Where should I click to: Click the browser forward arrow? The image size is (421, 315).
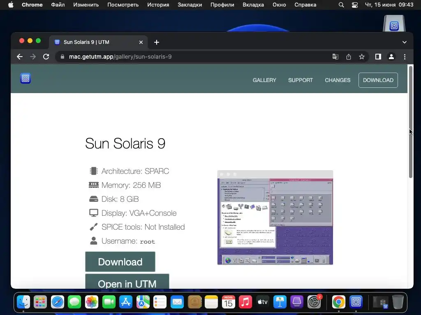pos(33,57)
